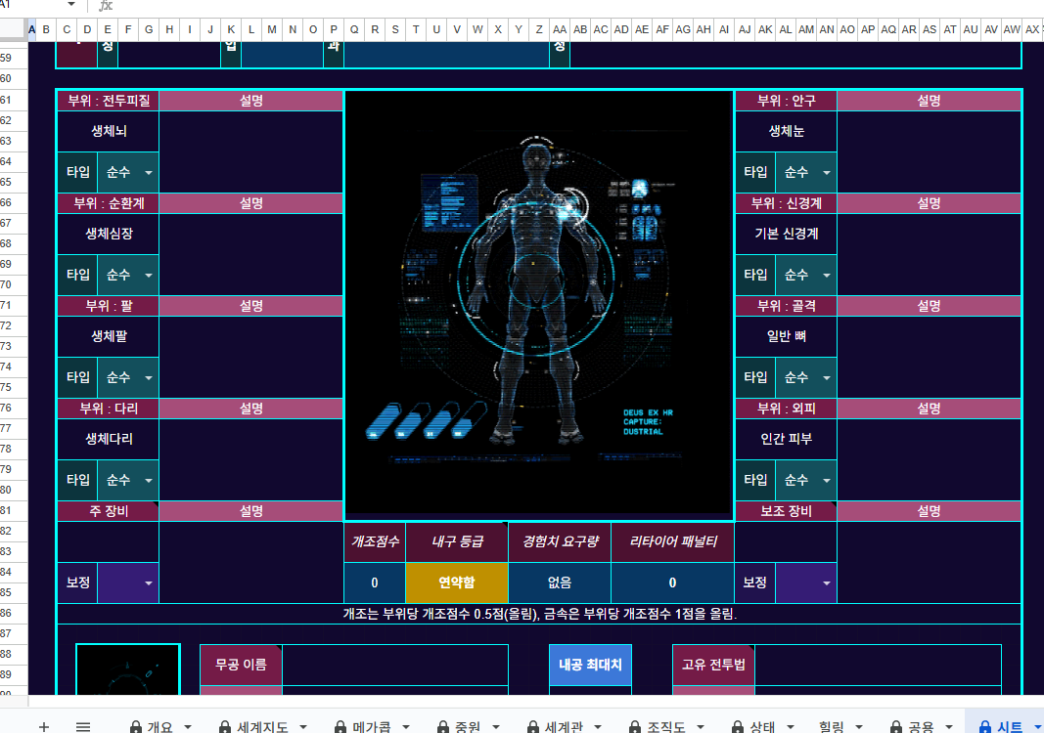Viewport: 1044px width, 733px height.
Task: Click the fx formula bar icon
Action: (106, 6)
